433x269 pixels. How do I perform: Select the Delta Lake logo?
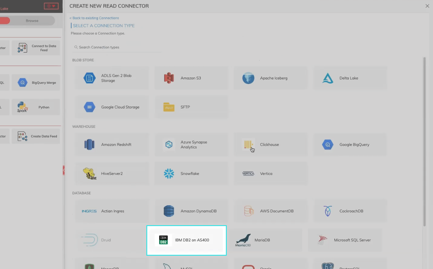coord(328,78)
